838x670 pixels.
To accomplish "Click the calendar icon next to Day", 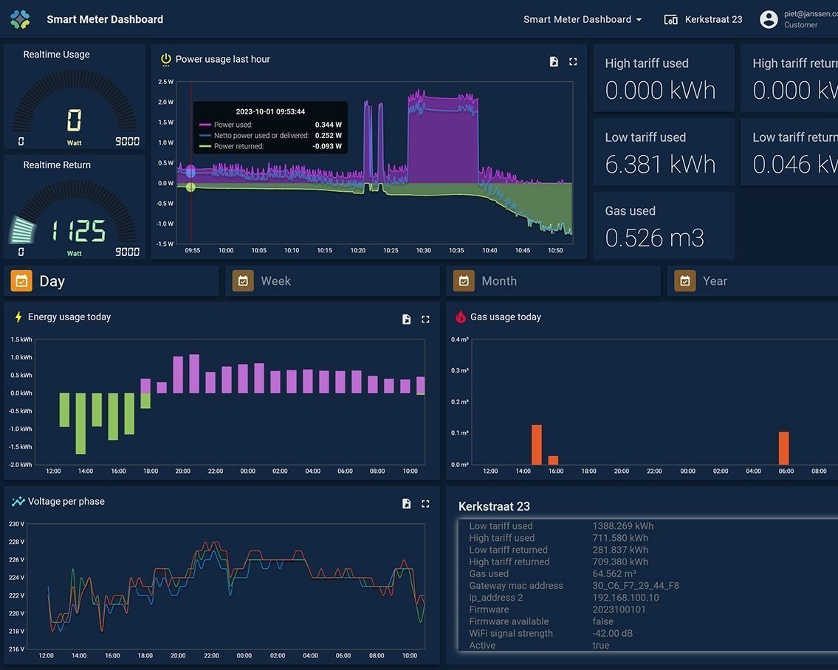I will tap(21, 280).
